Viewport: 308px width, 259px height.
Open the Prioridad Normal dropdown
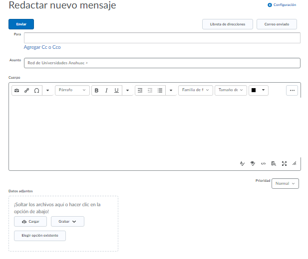(x=285, y=183)
